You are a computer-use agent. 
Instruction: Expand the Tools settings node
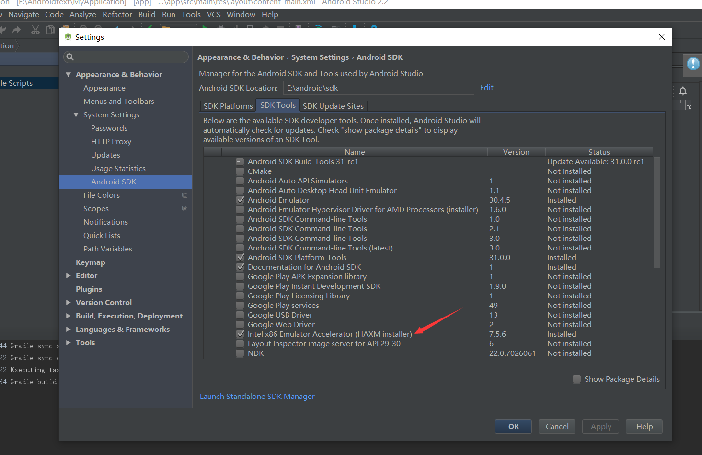coord(68,343)
